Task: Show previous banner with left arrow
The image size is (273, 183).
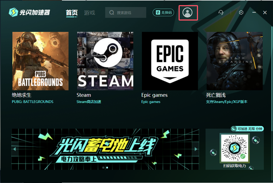Action: [x=15, y=149]
